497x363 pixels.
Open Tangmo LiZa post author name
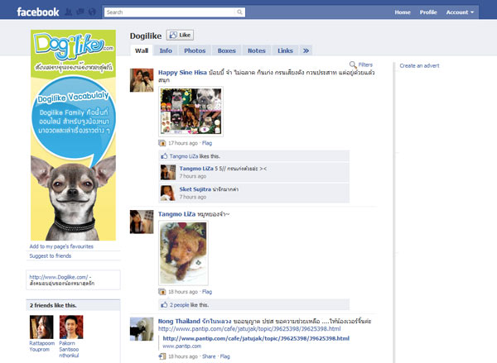coord(177,214)
